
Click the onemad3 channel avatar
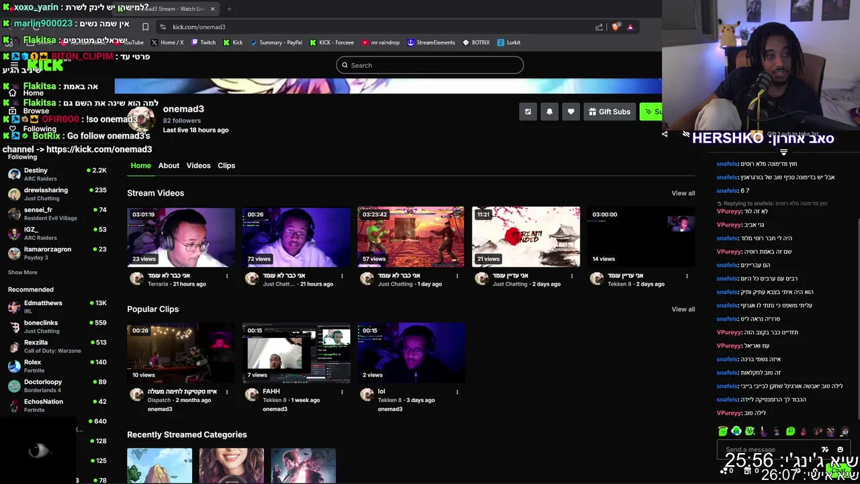pyautogui.click(x=142, y=120)
